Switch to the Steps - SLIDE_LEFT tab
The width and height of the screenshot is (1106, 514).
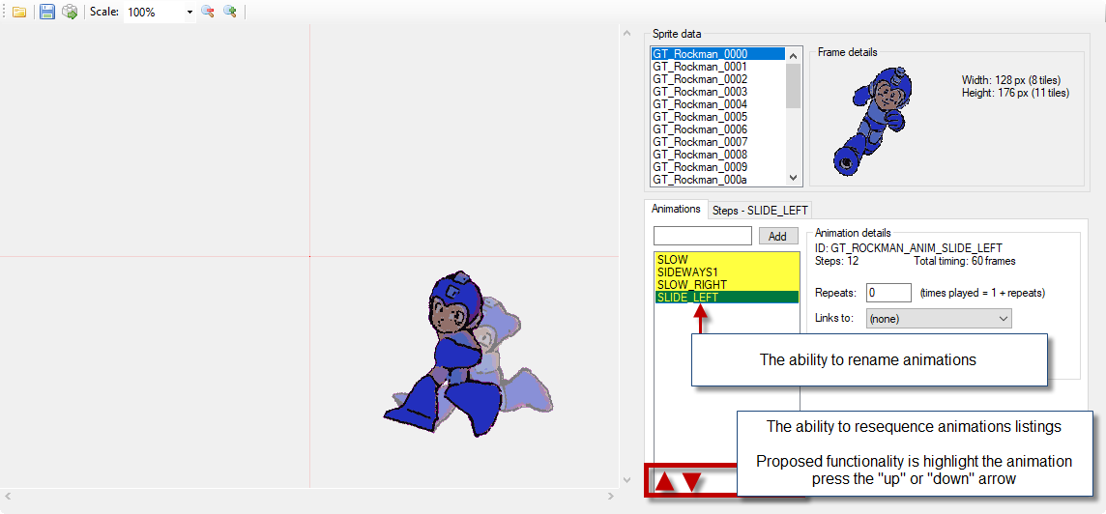[x=760, y=210]
